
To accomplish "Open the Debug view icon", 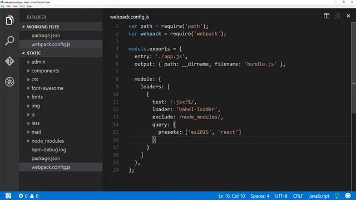I will click(9, 82).
